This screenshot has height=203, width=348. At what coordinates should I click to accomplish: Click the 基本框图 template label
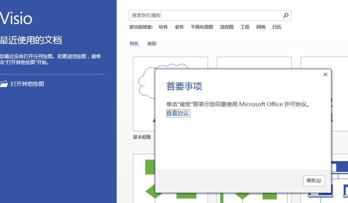click(142, 137)
